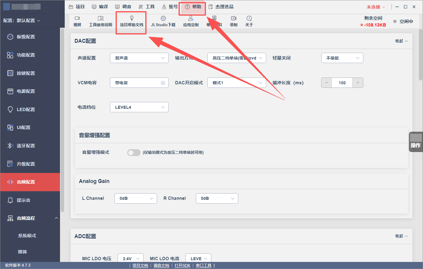423x269 pixels.
Task: Collapse the 音频流程 sidebar group
Action: click(56, 218)
